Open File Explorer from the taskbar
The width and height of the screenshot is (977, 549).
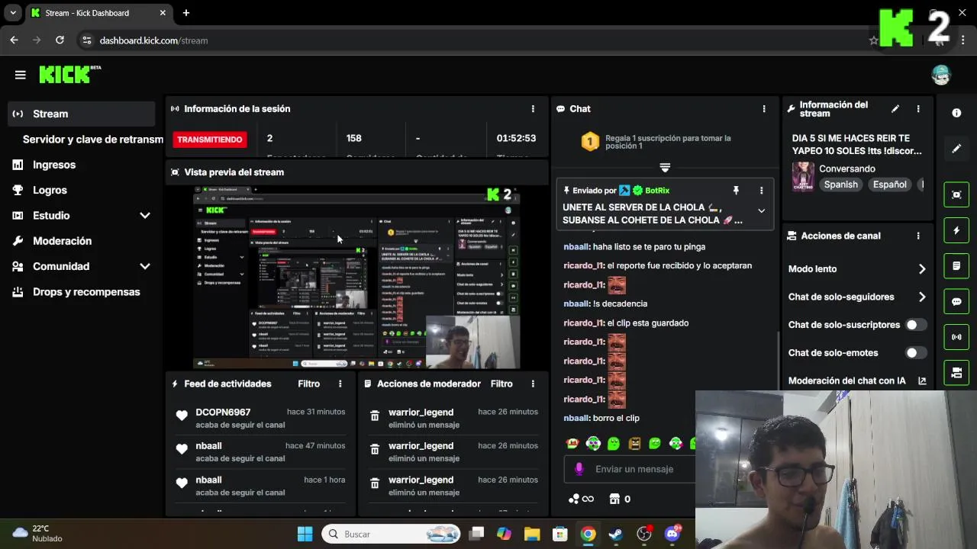pyautogui.click(x=532, y=534)
